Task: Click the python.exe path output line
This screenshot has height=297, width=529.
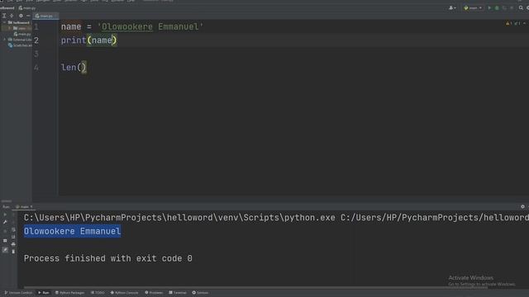Action: click(276, 218)
